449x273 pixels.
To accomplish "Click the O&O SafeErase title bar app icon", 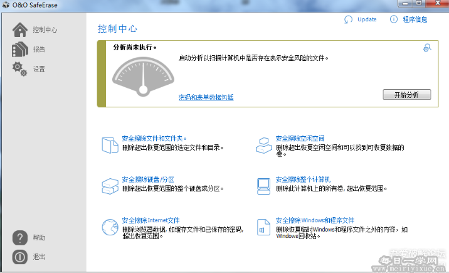I will pos(6,5).
